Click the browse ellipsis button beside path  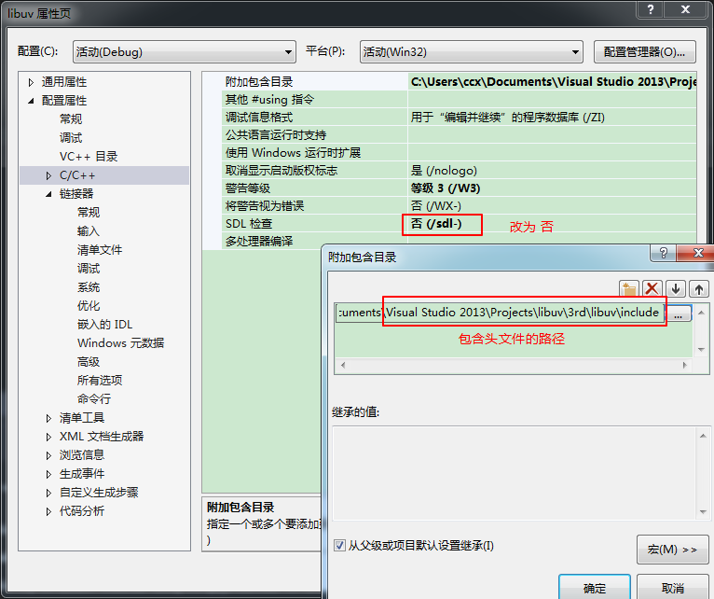[x=679, y=314]
